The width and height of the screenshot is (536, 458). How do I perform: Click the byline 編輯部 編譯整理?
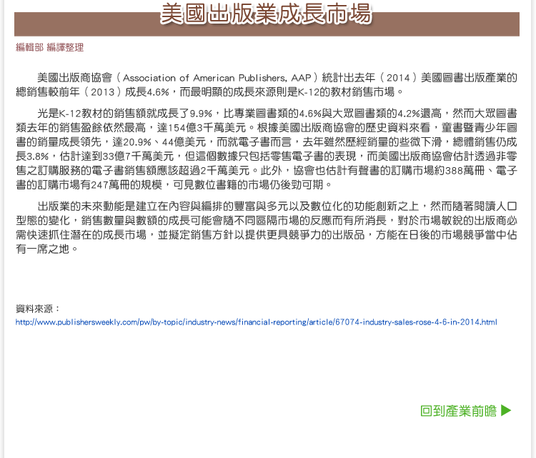tap(49, 47)
